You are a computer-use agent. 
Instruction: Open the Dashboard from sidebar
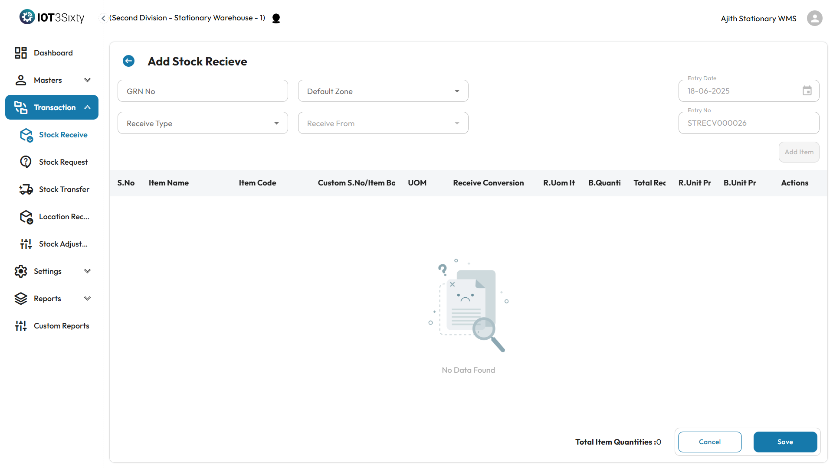point(53,53)
